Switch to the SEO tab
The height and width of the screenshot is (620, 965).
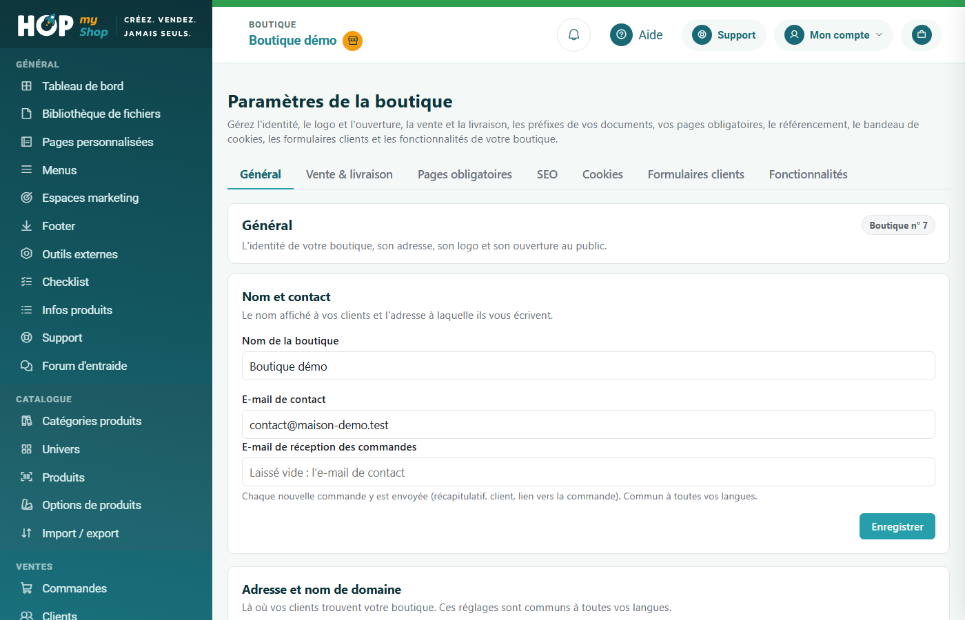[547, 174]
